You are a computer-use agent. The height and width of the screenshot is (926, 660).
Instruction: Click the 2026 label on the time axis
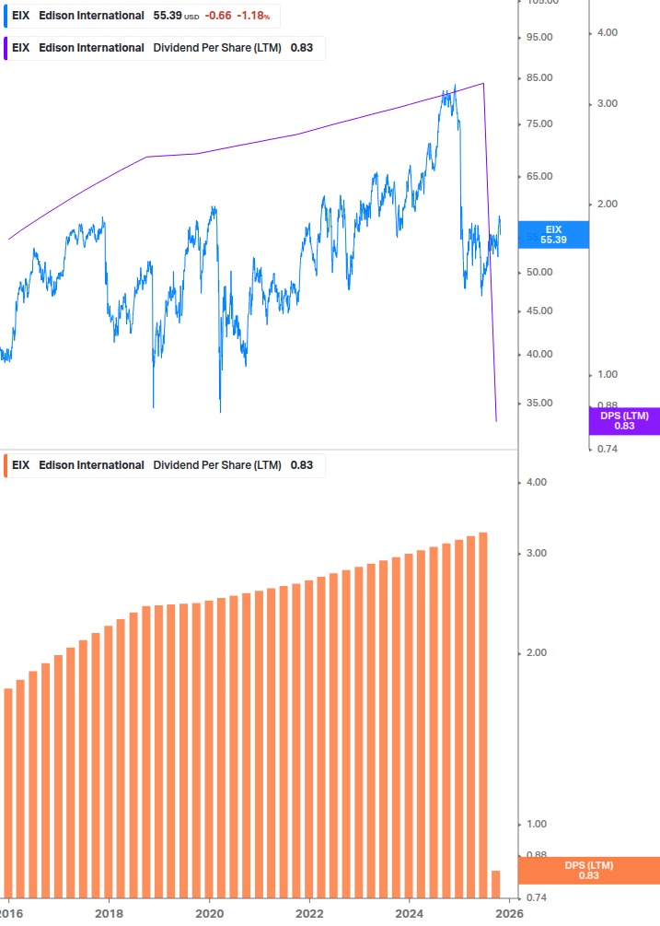tap(510, 914)
